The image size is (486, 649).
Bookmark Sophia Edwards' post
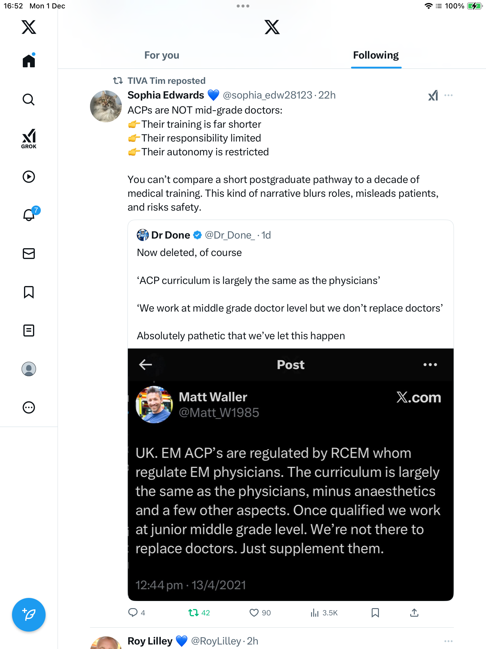375,613
